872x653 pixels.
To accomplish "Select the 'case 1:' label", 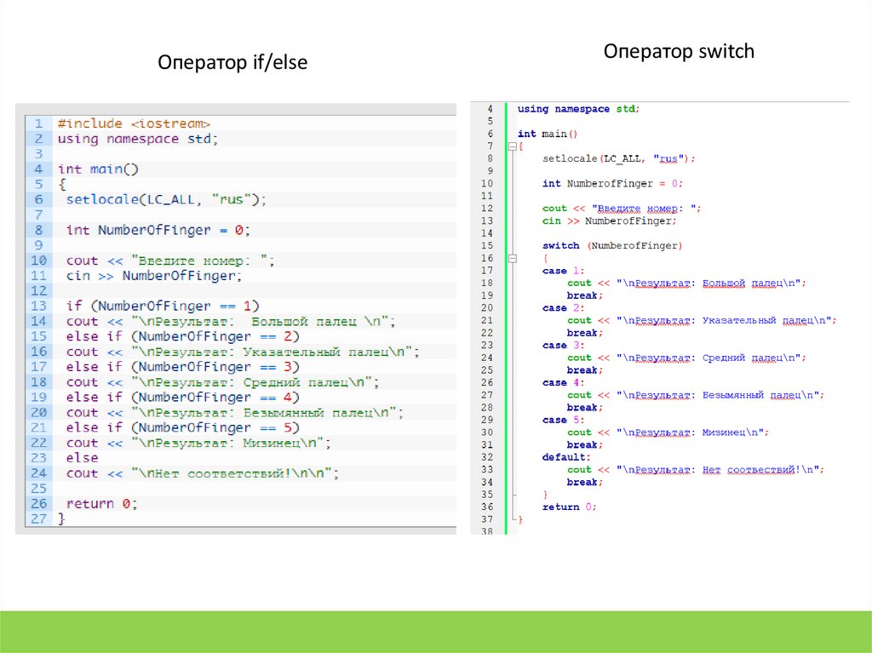I will (x=564, y=271).
